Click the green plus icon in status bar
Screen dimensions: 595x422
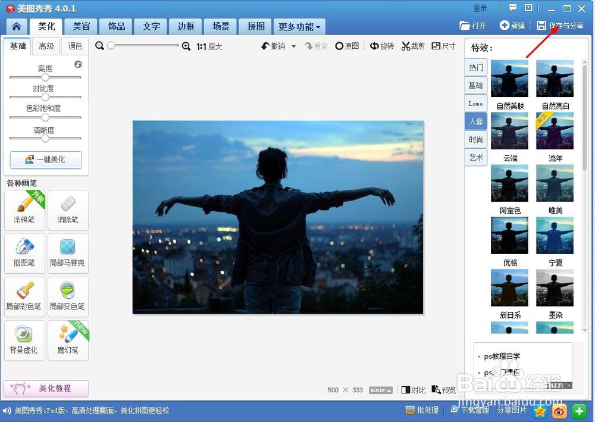click(579, 411)
